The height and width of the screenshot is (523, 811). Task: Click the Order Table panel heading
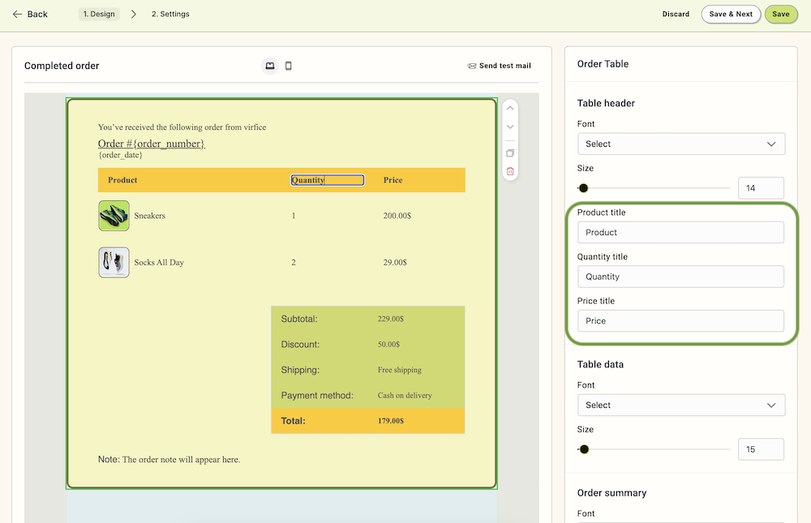pos(603,63)
